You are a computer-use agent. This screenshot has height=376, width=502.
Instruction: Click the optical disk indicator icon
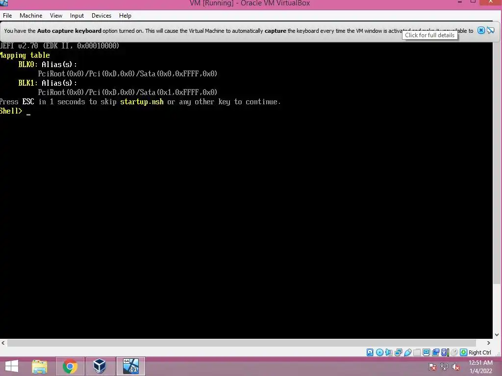379,352
